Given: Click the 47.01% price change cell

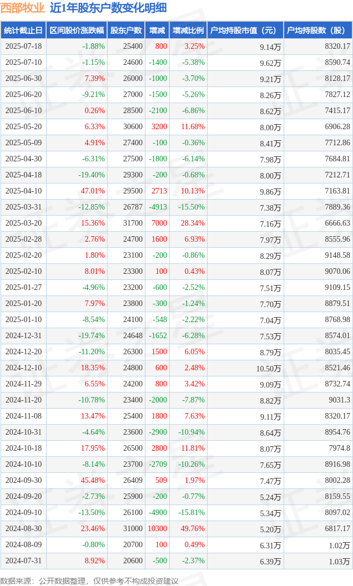Looking at the screenshot, I should [93, 191].
